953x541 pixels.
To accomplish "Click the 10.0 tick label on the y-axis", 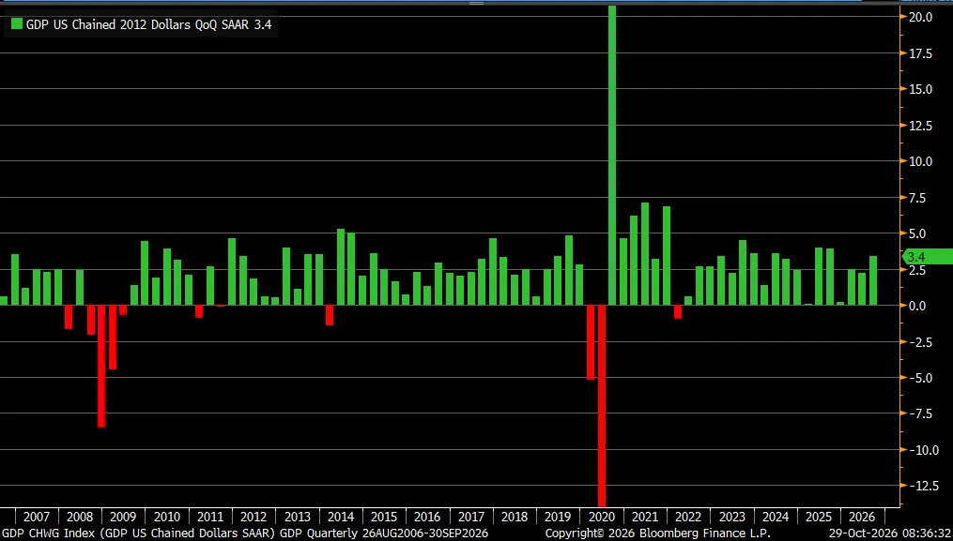I will (920, 161).
